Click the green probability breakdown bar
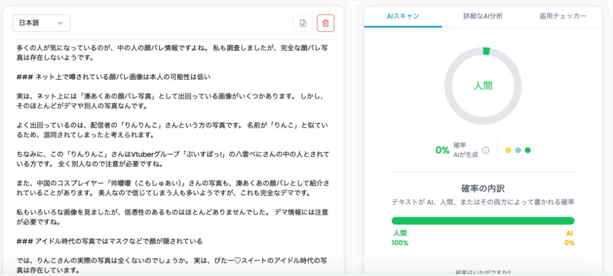Screen dimensions: 613x276 click(x=482, y=221)
